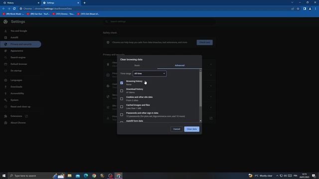The image size is (319, 179).
Task: Check Cookies and other site data checkbox
Action: click(122, 98)
